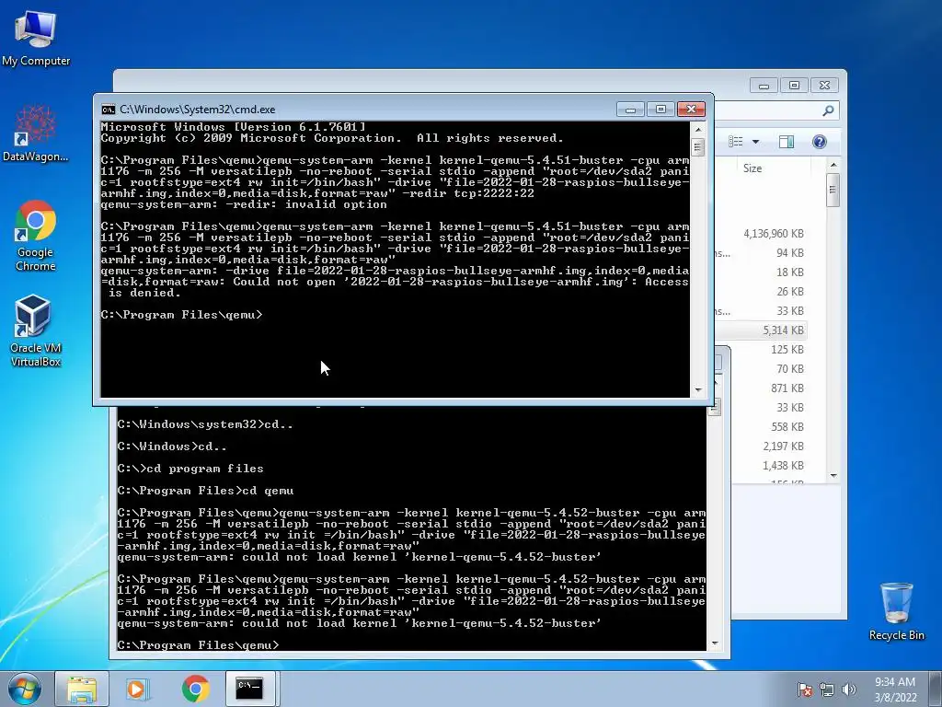Open the My Computer desktop icon
The image size is (942, 707).
click(36, 39)
